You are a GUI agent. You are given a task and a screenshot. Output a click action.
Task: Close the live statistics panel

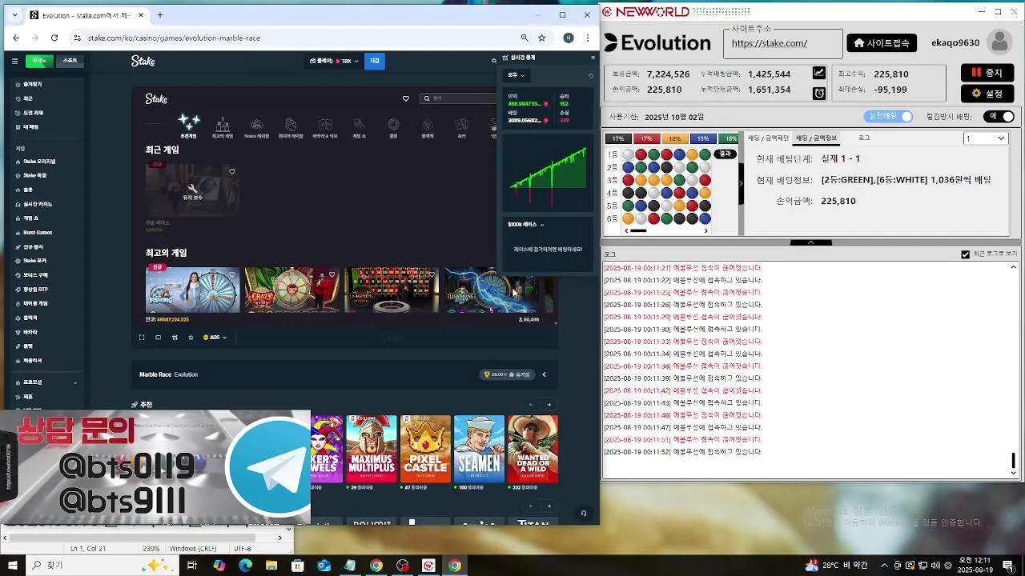tap(593, 58)
